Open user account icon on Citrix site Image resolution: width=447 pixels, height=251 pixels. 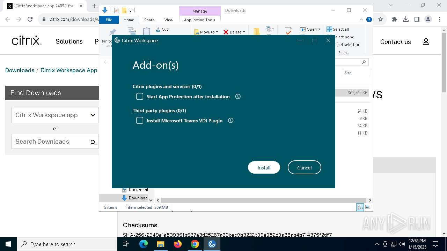coord(426,41)
